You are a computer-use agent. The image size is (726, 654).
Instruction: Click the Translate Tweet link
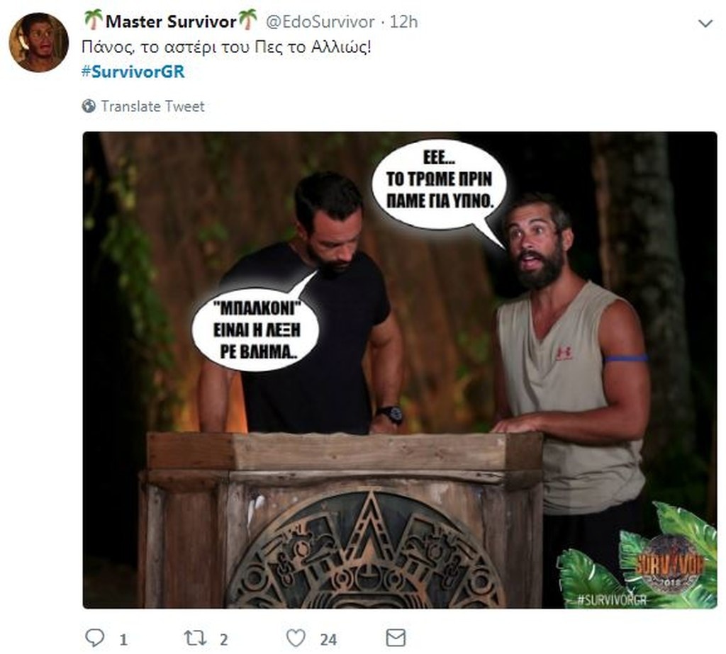(152, 106)
